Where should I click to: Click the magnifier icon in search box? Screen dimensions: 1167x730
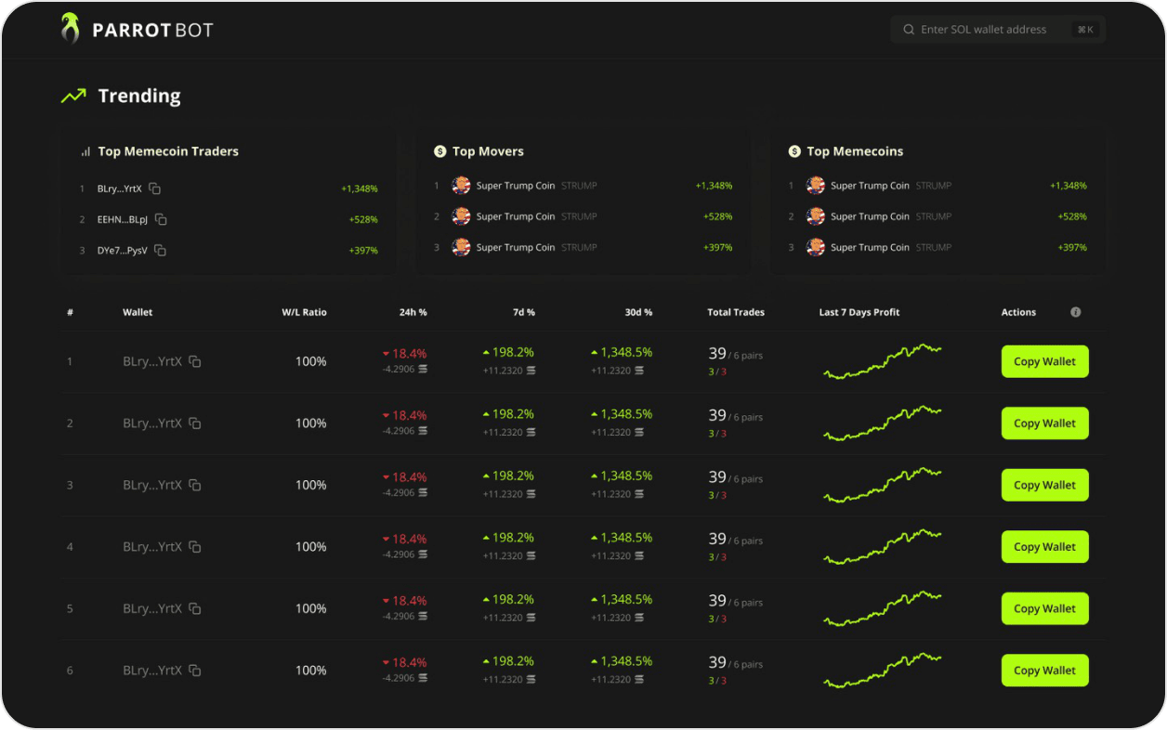[x=909, y=30]
